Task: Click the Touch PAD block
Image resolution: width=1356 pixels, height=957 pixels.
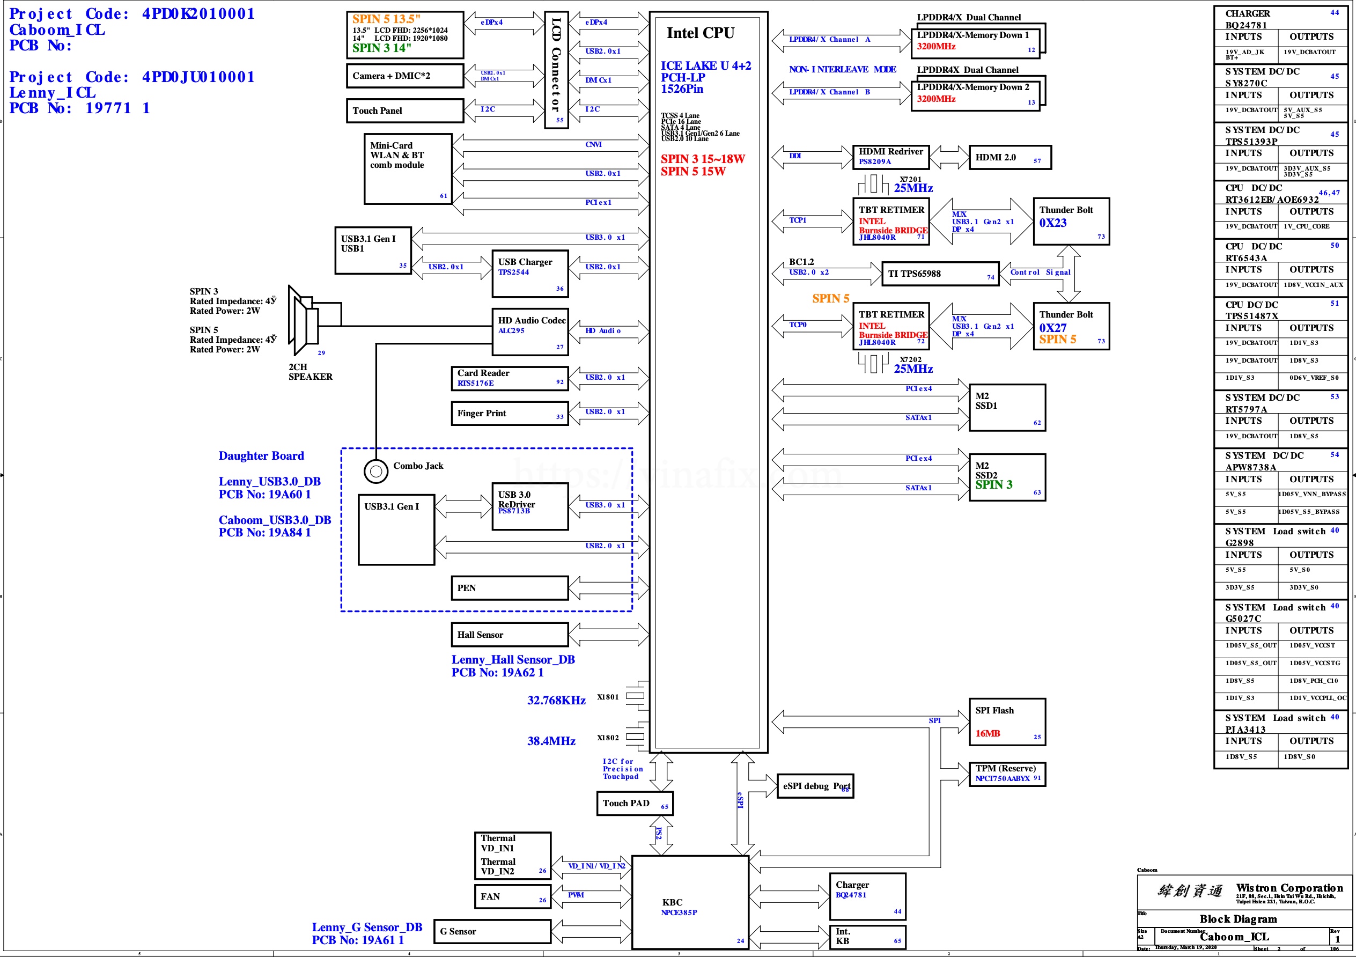Action: click(635, 804)
